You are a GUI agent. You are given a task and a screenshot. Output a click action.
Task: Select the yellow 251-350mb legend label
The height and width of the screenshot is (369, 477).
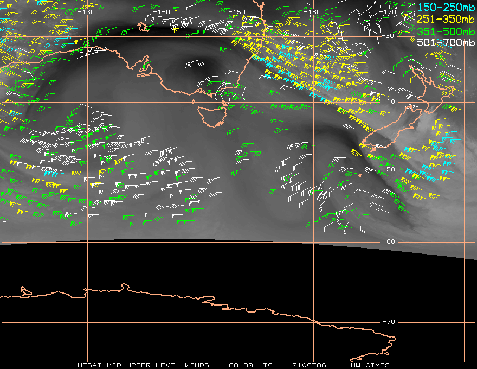[446, 19]
